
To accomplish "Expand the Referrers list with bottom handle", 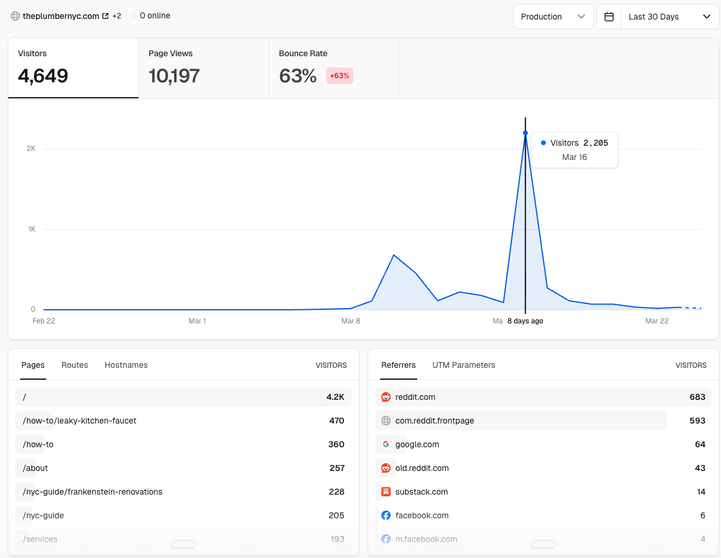I will click(x=543, y=544).
